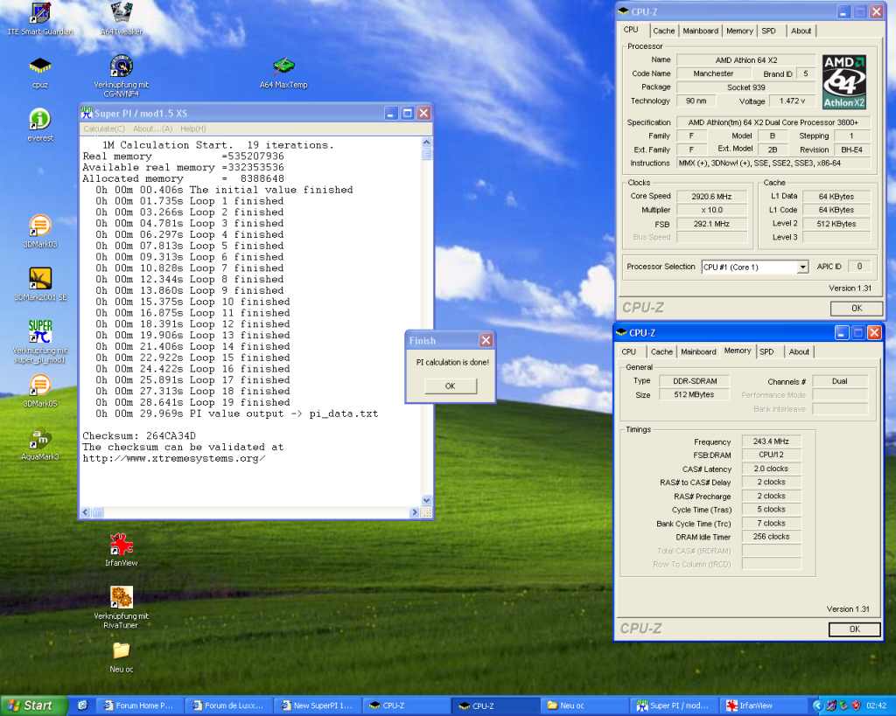Screen dimensions: 896x716
Task: Click the FSB value 292.1 MHz
Action: [711, 224]
